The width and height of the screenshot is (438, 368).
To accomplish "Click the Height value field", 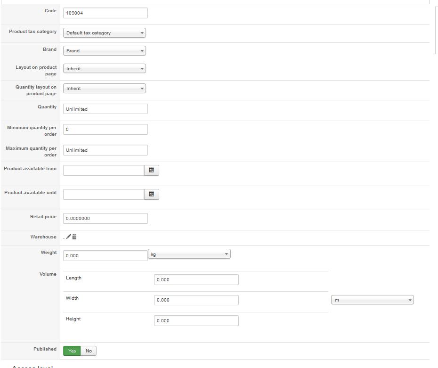I will (x=196, y=321).
